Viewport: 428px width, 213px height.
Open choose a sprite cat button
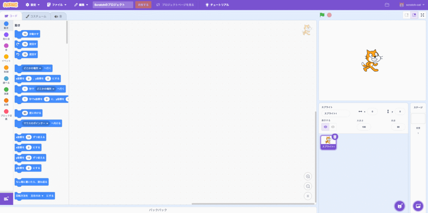(400, 206)
